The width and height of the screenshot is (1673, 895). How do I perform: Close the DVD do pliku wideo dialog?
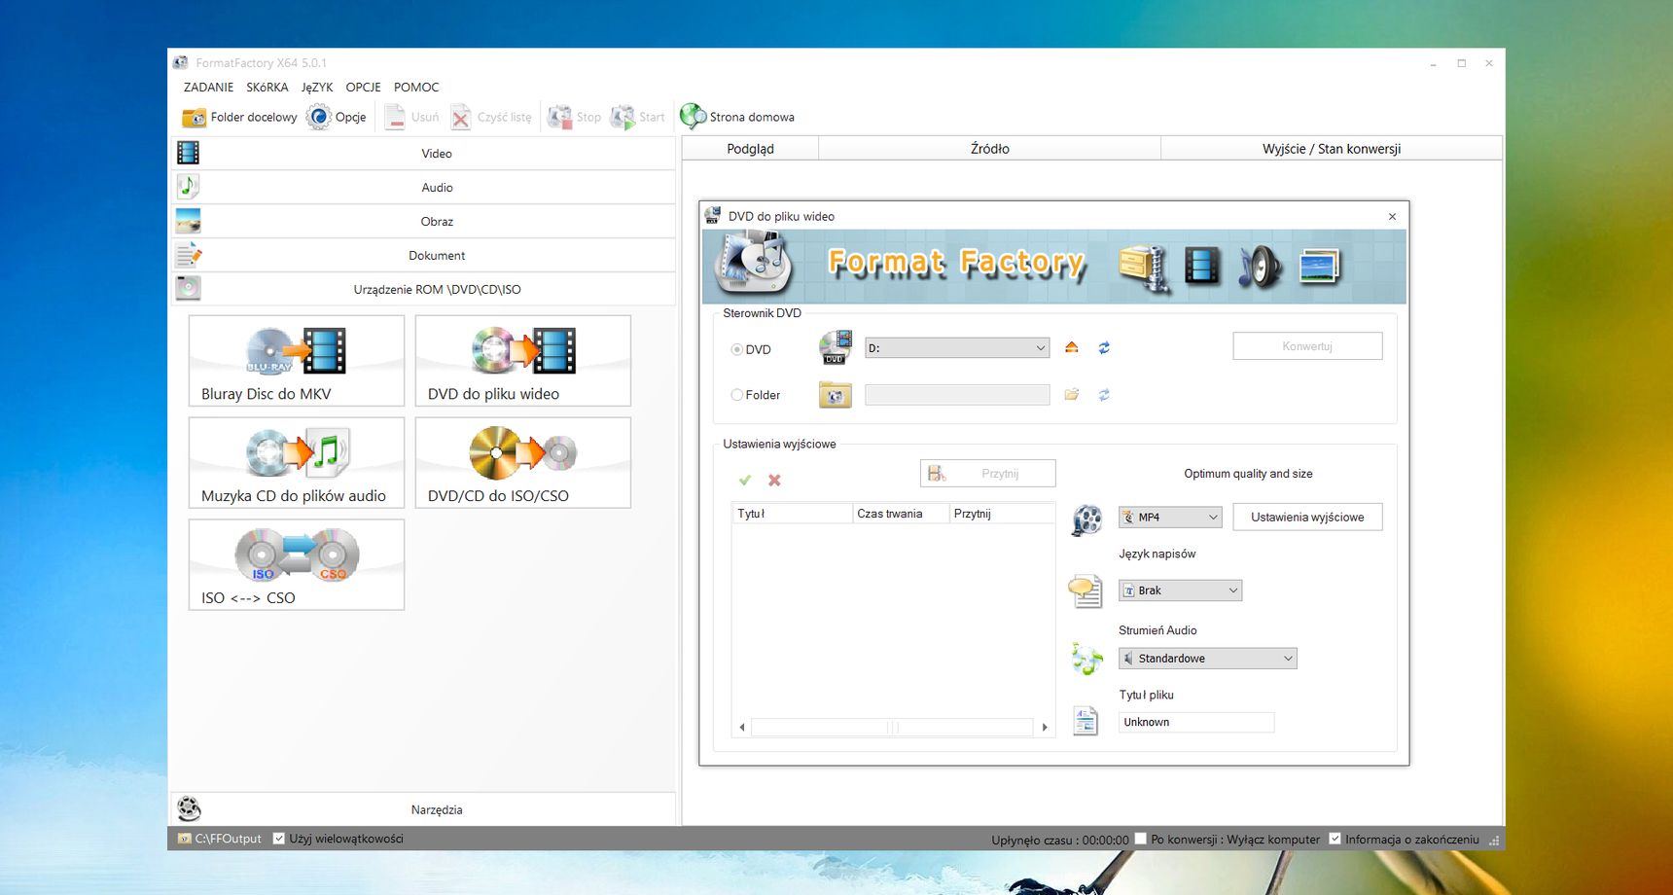point(1392,216)
